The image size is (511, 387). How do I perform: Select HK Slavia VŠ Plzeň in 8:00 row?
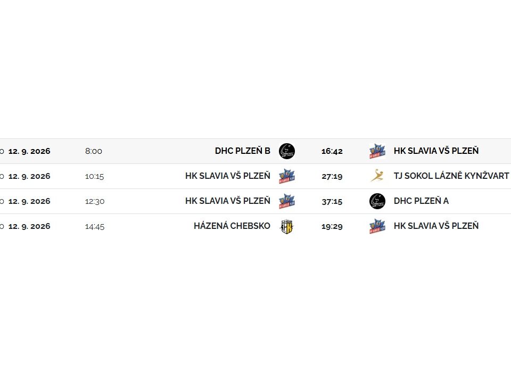pyautogui.click(x=436, y=151)
